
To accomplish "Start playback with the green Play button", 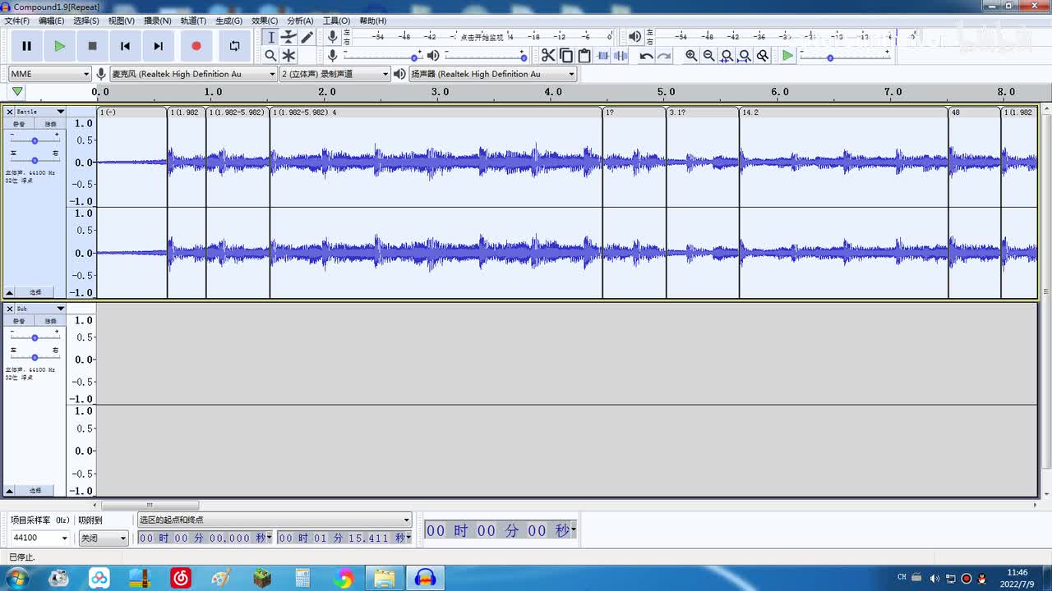I will (x=59, y=46).
